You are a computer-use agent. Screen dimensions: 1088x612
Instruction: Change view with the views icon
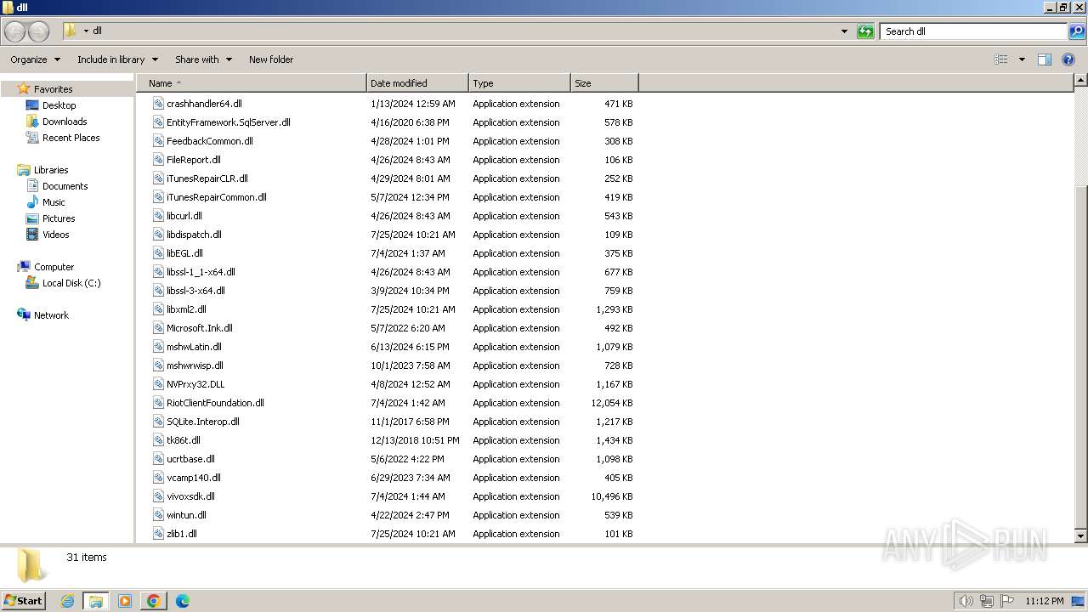pos(1001,59)
